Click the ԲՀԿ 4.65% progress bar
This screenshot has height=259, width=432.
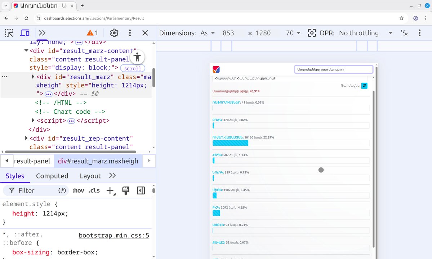(x=291, y=213)
